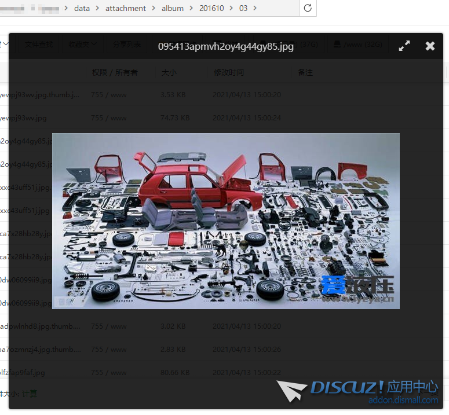Expand the chevron after data breadcrumb

[97, 8]
